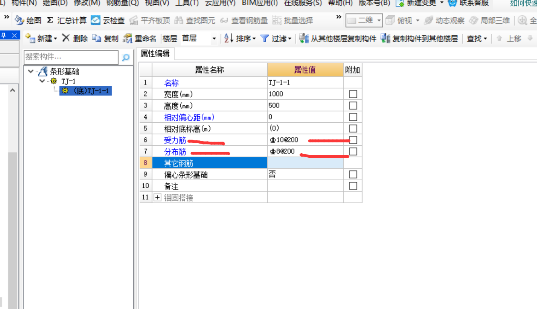Click the 偏心条形基础 value 否
The height and width of the screenshot is (309, 537).
[x=305, y=174]
